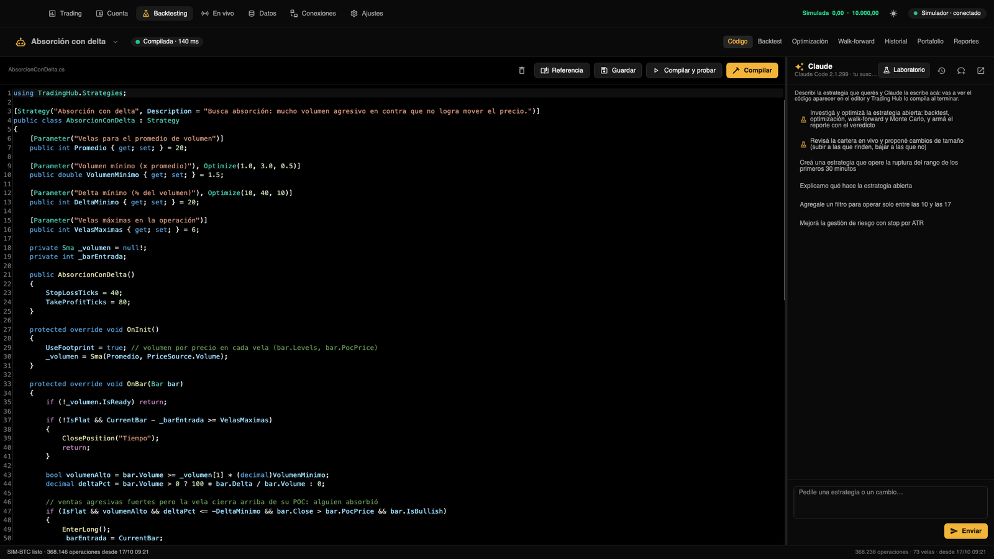Viewport: 994px width, 559px height.
Task: Click the Claude sparkle logo
Action: 800,66
